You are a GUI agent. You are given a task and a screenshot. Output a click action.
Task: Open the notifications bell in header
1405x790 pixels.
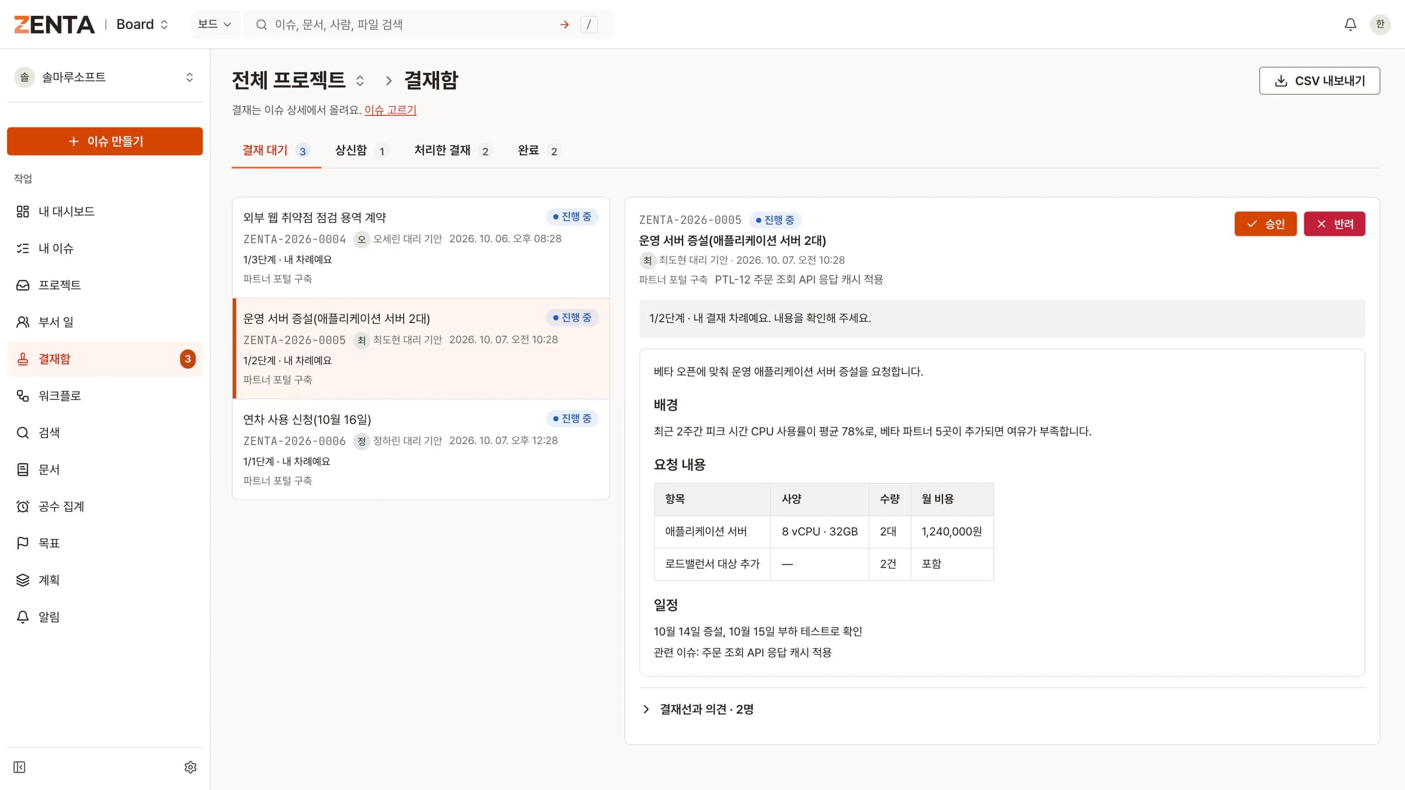click(1350, 25)
